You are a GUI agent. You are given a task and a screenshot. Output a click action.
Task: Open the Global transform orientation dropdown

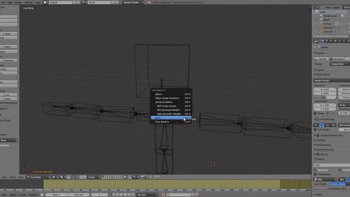pos(94,177)
